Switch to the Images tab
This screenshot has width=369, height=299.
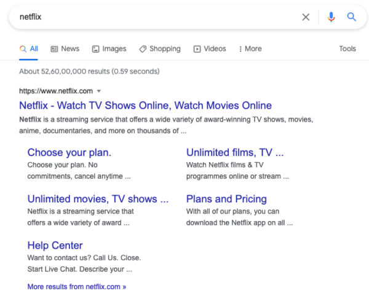coord(109,49)
